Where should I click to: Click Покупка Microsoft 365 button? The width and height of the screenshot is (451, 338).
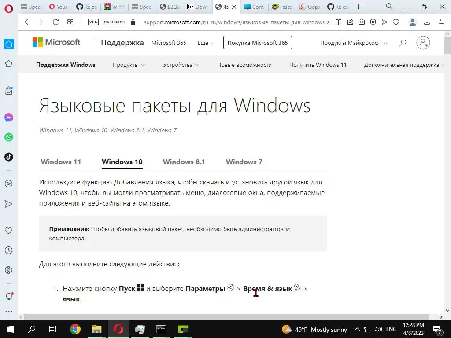(257, 43)
